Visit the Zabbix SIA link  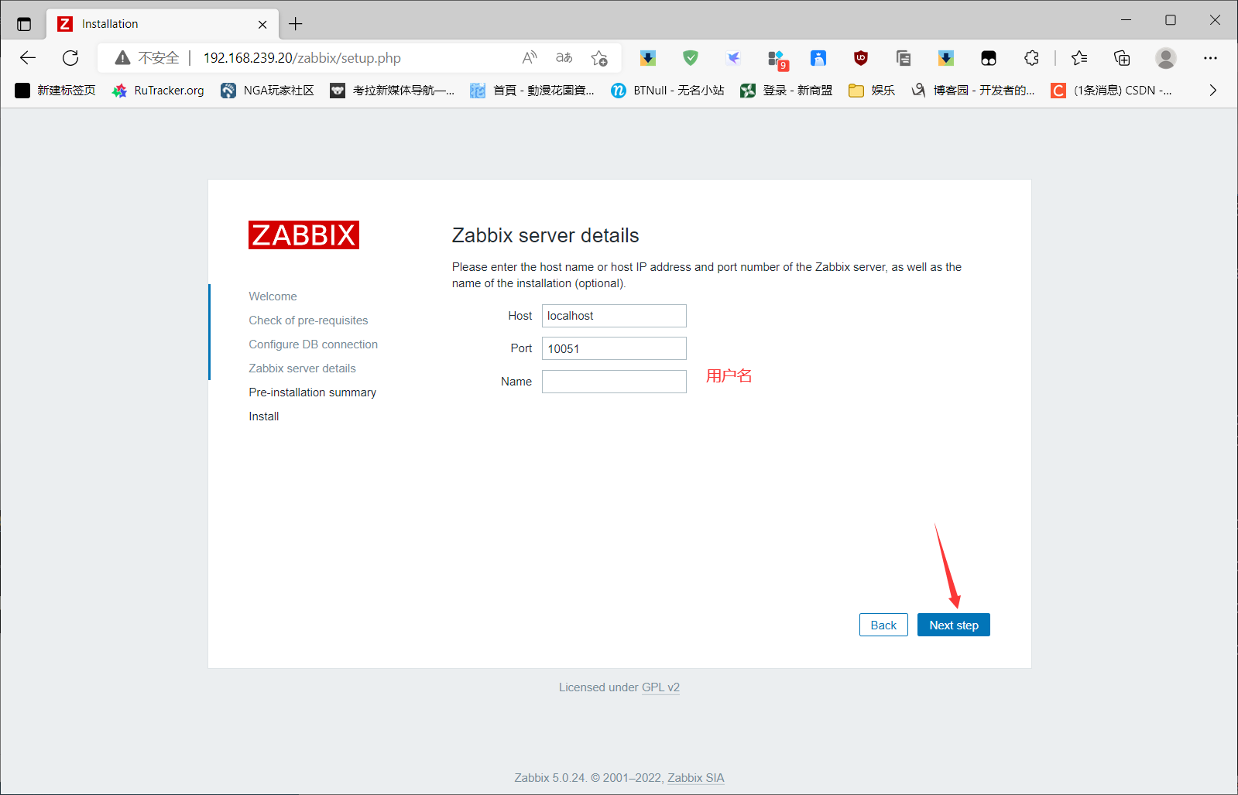(696, 778)
